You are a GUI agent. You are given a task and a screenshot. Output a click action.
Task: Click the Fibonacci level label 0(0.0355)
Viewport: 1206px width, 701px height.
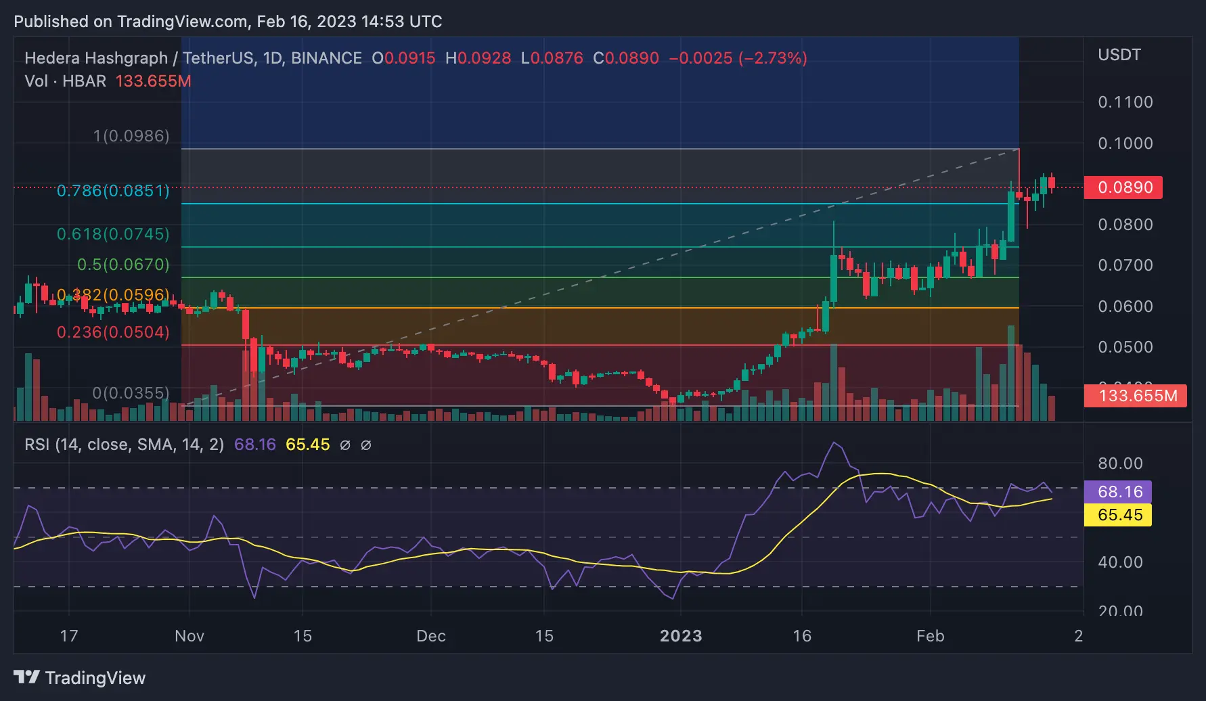coord(131,393)
